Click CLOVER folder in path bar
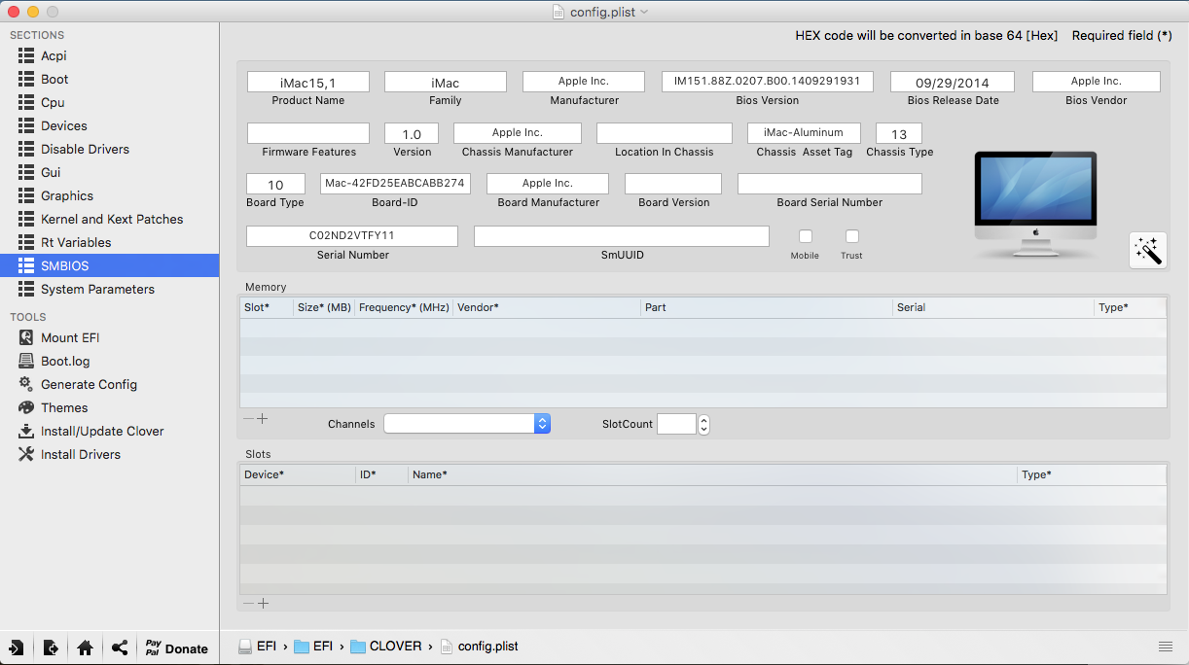The height and width of the screenshot is (665, 1189). pyautogui.click(x=386, y=647)
